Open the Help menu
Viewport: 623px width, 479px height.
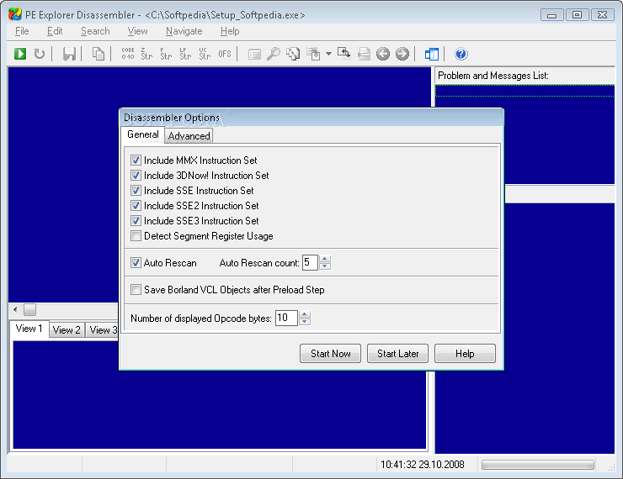(x=230, y=31)
